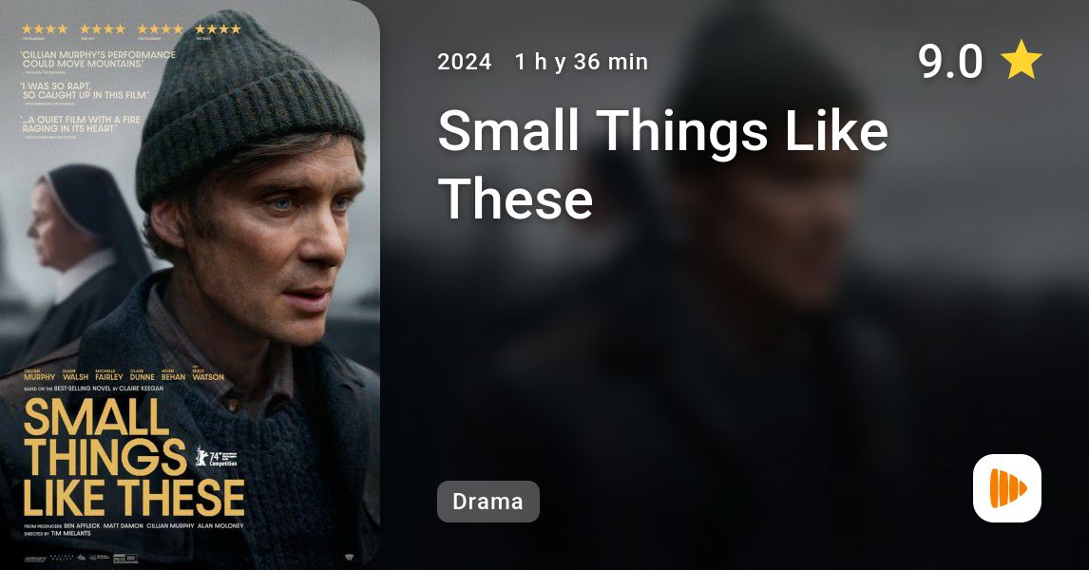
Task: Click the 'Could Move Mountains' quote on poster
Action: (x=98, y=59)
